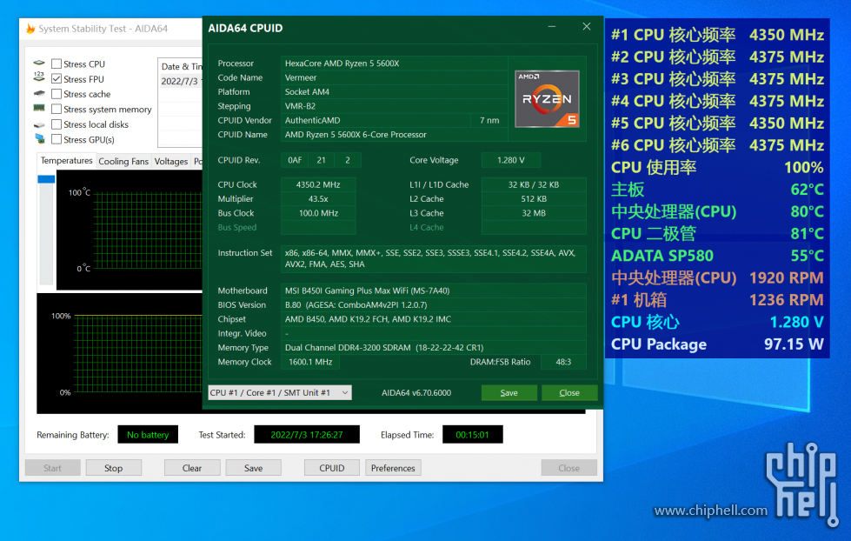The image size is (851, 541).
Task: Switch to the Cooling Fans tab
Action: (123, 161)
